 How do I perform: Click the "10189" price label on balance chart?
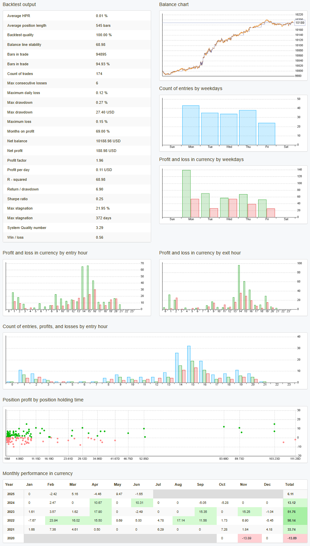(300, 23)
